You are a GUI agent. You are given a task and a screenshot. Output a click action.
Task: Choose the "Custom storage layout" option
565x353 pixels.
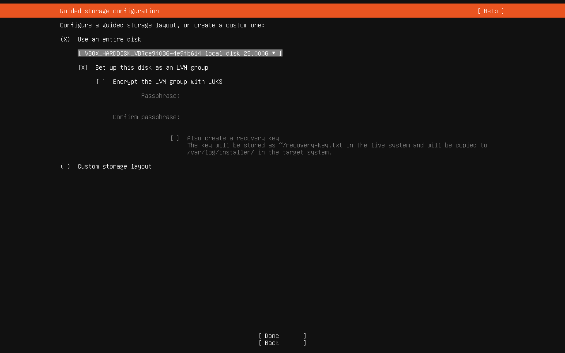[65, 166]
